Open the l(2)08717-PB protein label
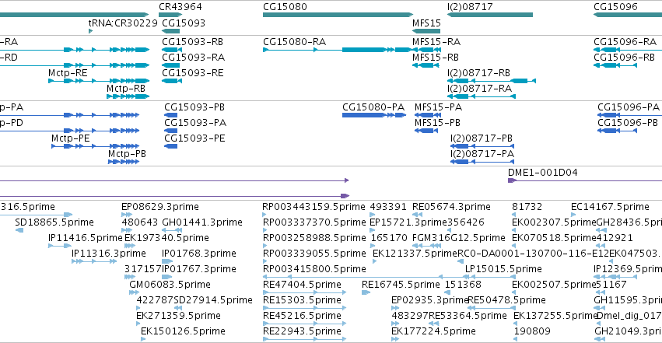 pos(482,138)
